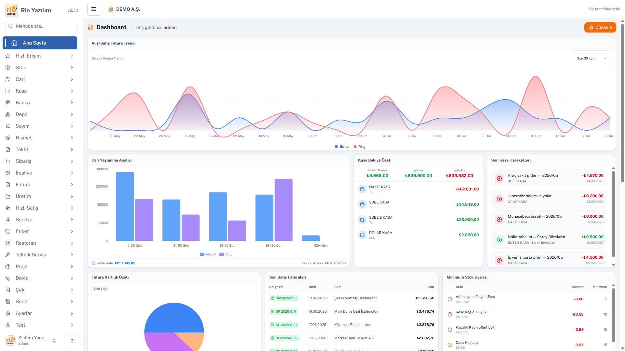
Task: Toggle the Borç series in aging legend
Action: point(226,254)
